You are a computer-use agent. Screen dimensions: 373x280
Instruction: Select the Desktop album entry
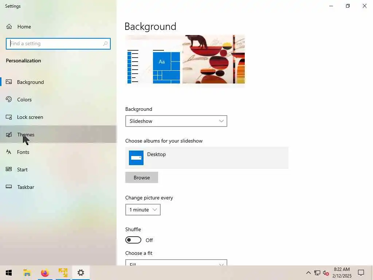tap(207, 157)
